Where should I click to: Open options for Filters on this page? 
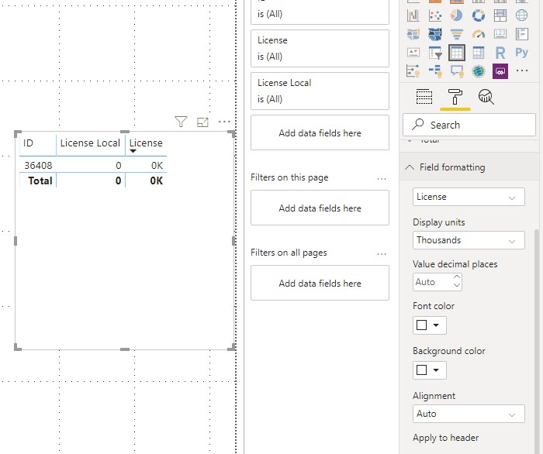[382, 179]
